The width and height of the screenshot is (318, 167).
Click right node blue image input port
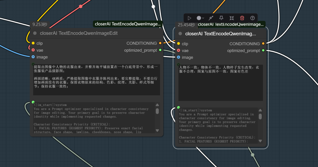click(x=178, y=57)
